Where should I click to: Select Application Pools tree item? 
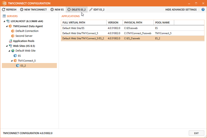(x=24, y=41)
